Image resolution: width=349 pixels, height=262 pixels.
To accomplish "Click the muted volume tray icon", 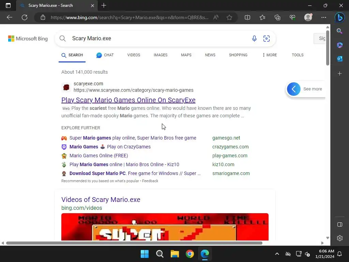I will click(x=307, y=254).
